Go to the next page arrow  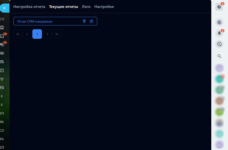47,34
